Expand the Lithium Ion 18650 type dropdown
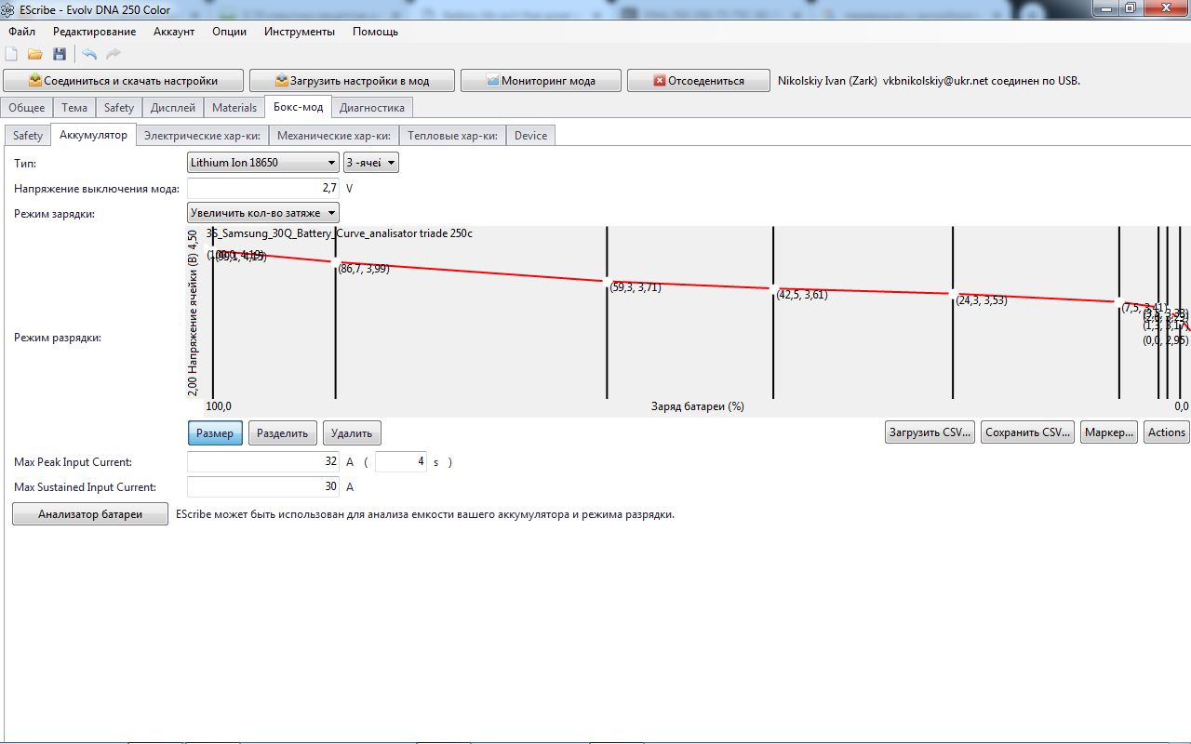The width and height of the screenshot is (1191, 744). pos(262,163)
